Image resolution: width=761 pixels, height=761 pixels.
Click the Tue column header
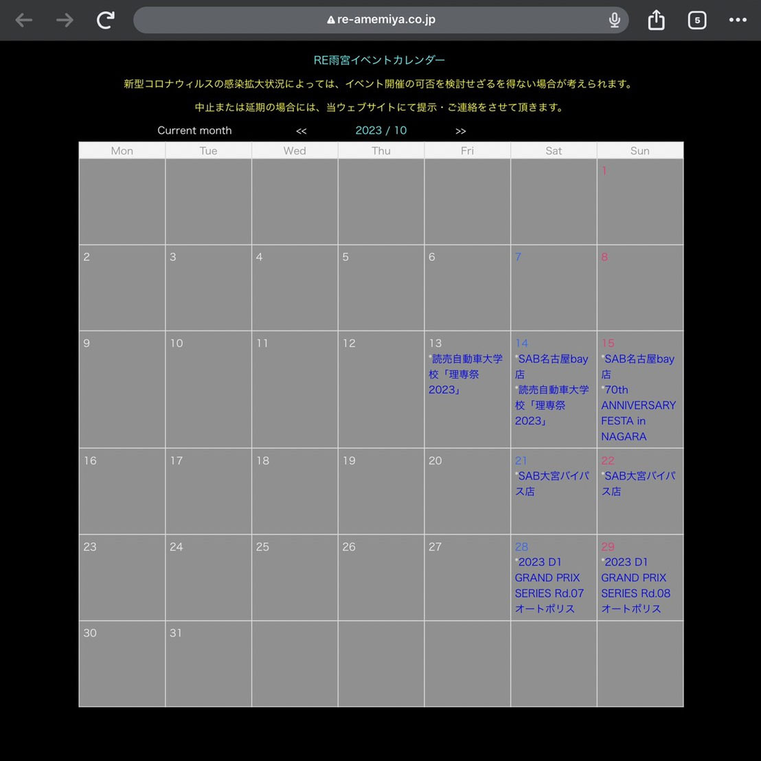(x=208, y=151)
